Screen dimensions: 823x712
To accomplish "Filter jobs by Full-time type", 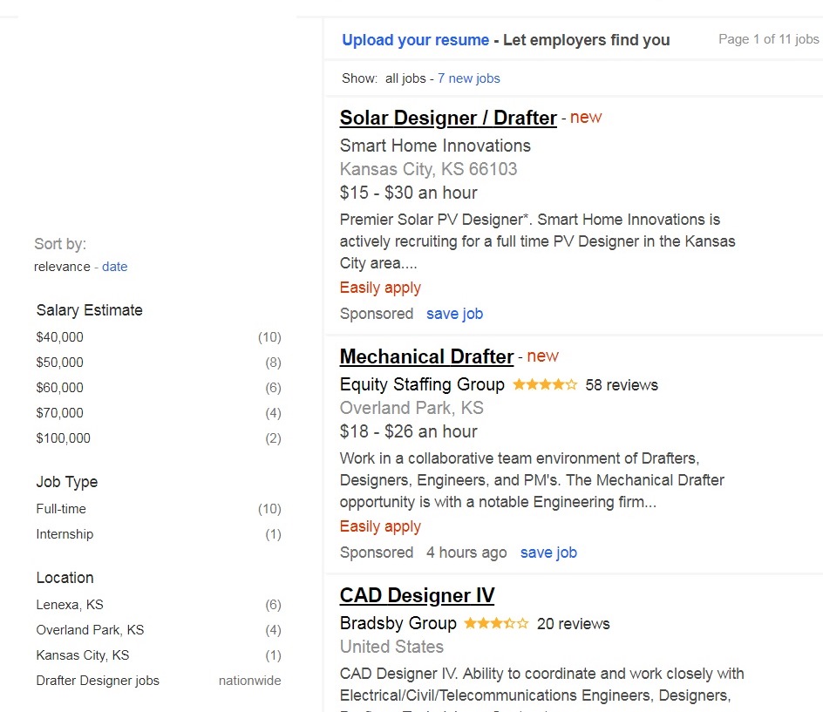I will point(61,509).
